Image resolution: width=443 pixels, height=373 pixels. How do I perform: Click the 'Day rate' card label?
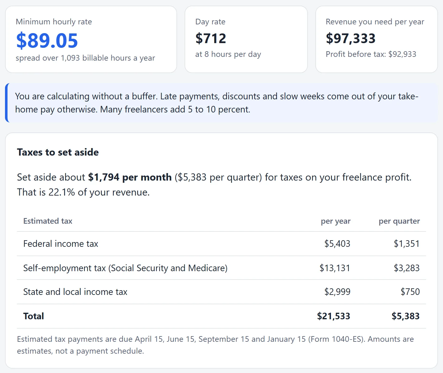(x=210, y=22)
